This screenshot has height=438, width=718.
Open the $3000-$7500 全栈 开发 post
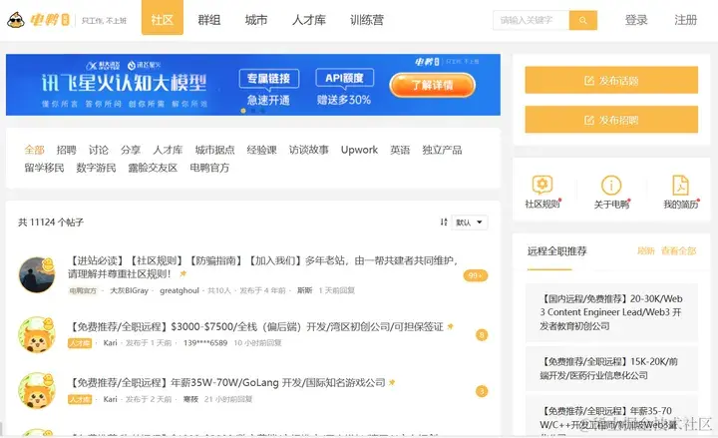click(x=255, y=326)
